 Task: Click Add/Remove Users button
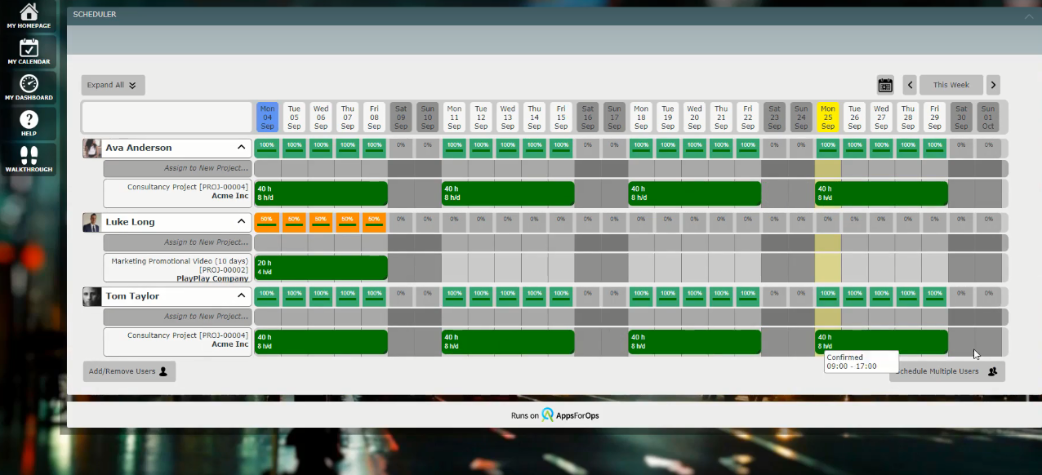tap(129, 371)
